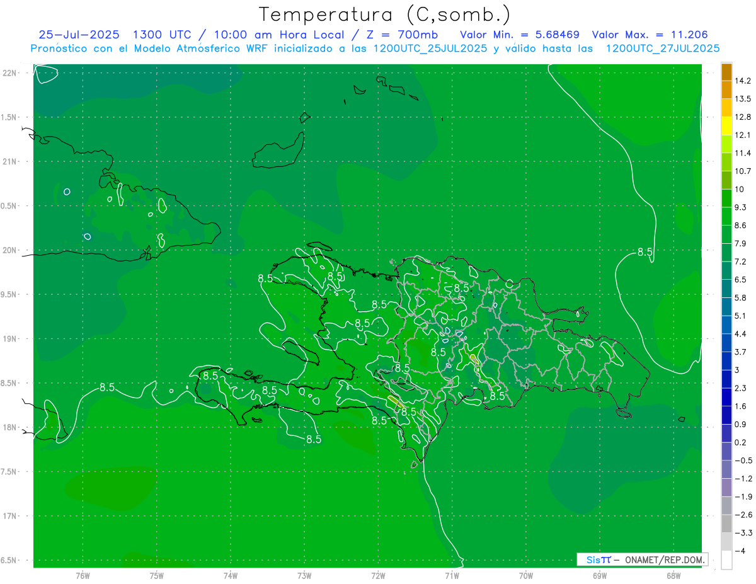Click the "11.4" colorbar label
The width and height of the screenshot is (756, 584).
coord(742,153)
